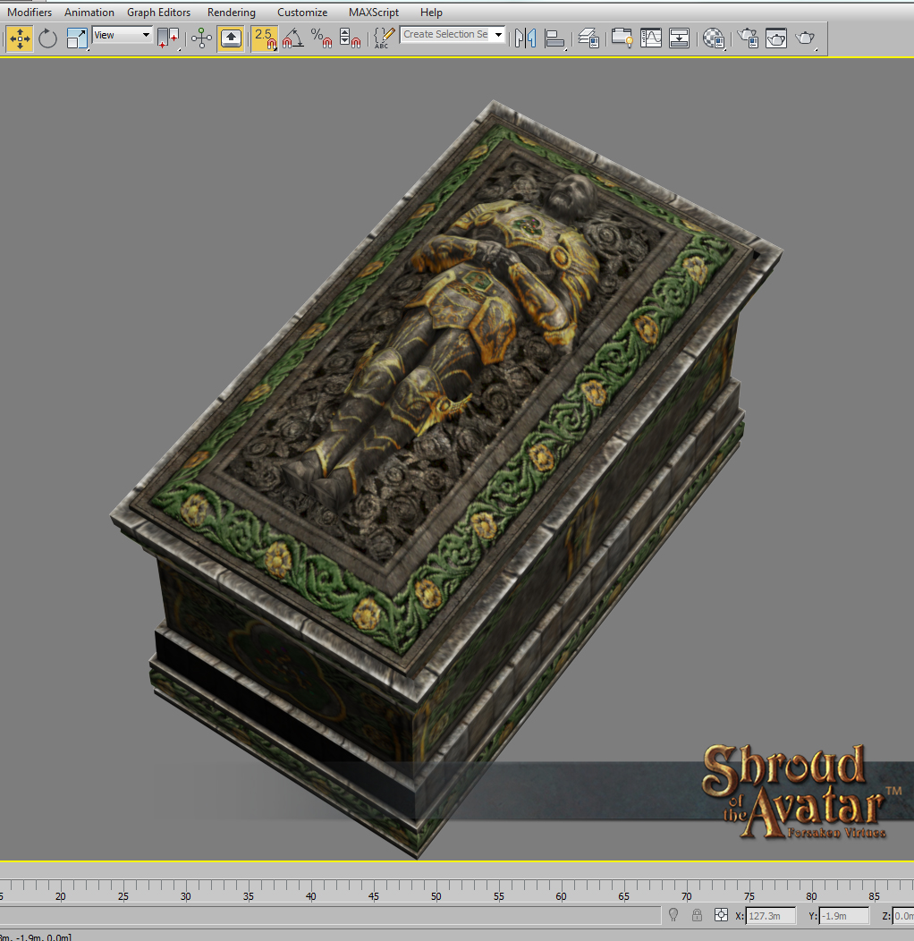Expand the Create Selection Set dropdown

[x=498, y=35]
